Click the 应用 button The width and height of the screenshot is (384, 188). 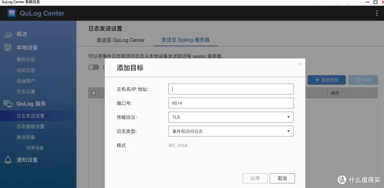255,178
